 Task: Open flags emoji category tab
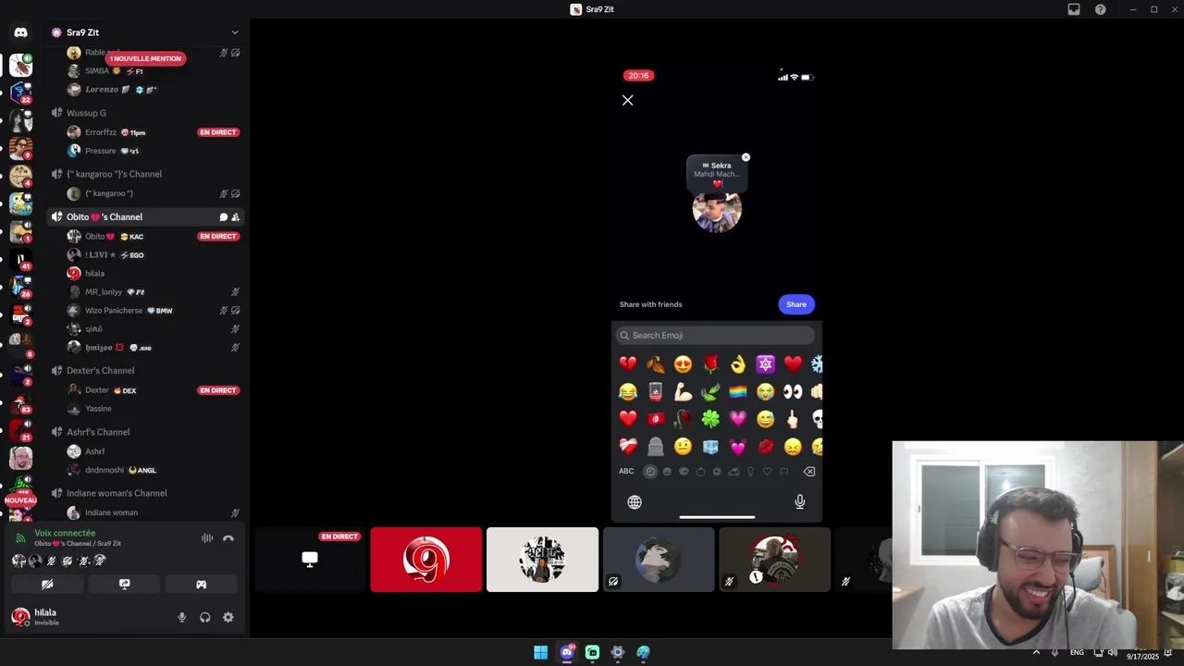(783, 472)
